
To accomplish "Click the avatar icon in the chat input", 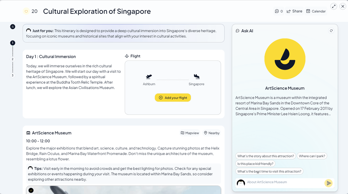I will [x=241, y=183].
